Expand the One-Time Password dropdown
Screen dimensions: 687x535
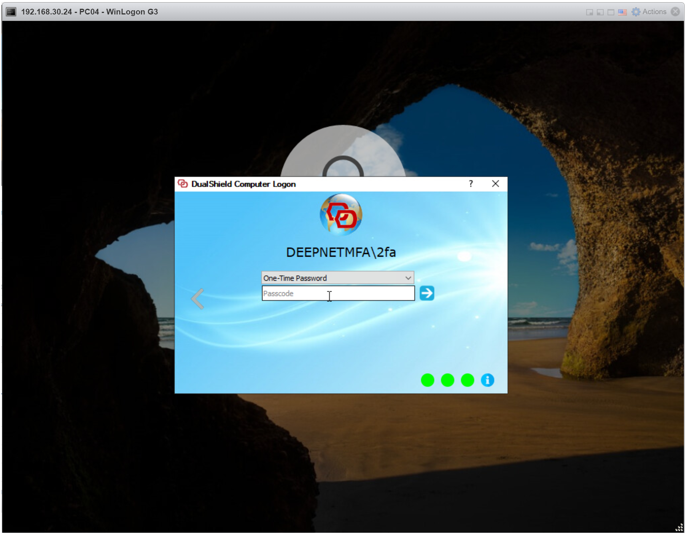click(x=408, y=278)
